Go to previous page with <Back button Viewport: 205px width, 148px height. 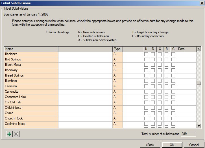pyautogui.click(x=150, y=145)
